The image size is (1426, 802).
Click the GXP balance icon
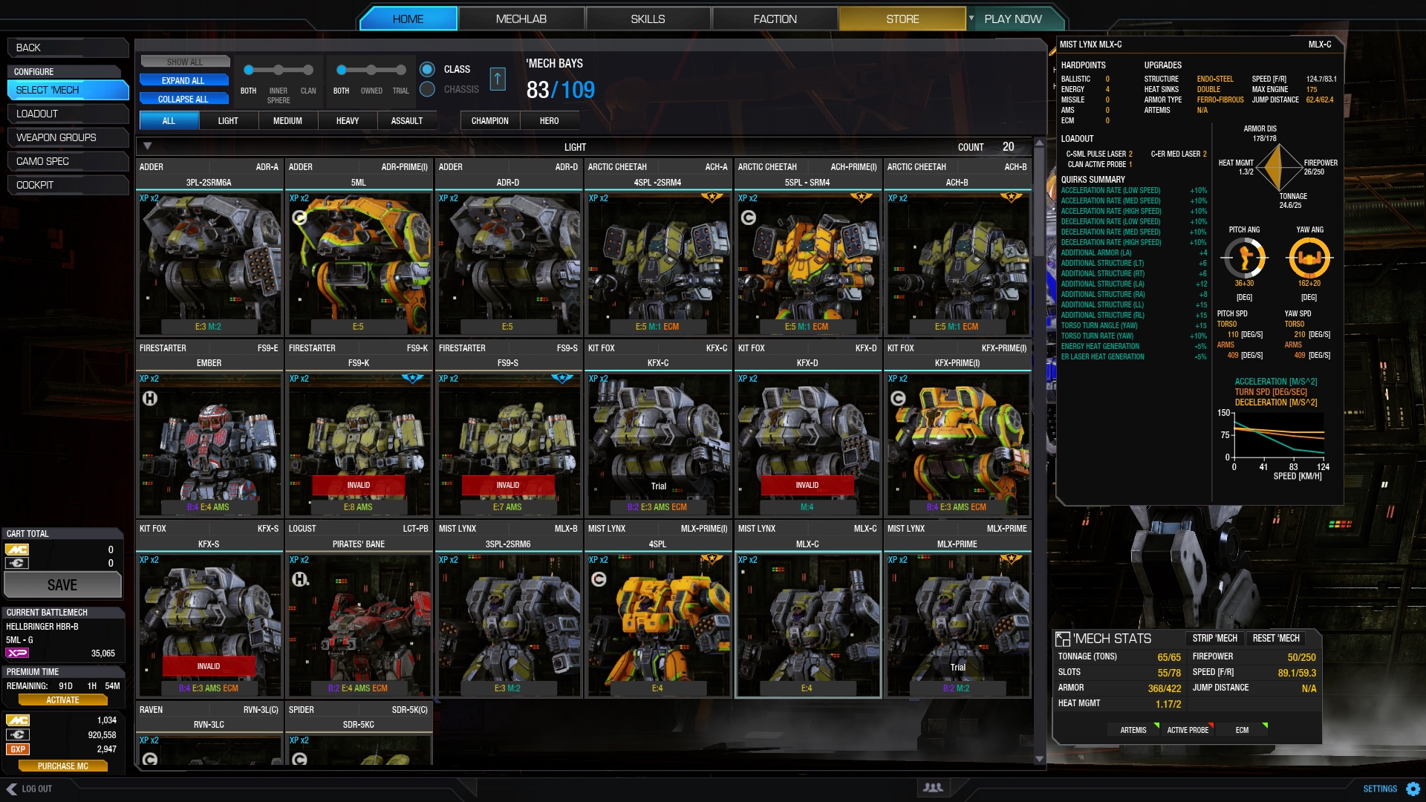point(17,749)
